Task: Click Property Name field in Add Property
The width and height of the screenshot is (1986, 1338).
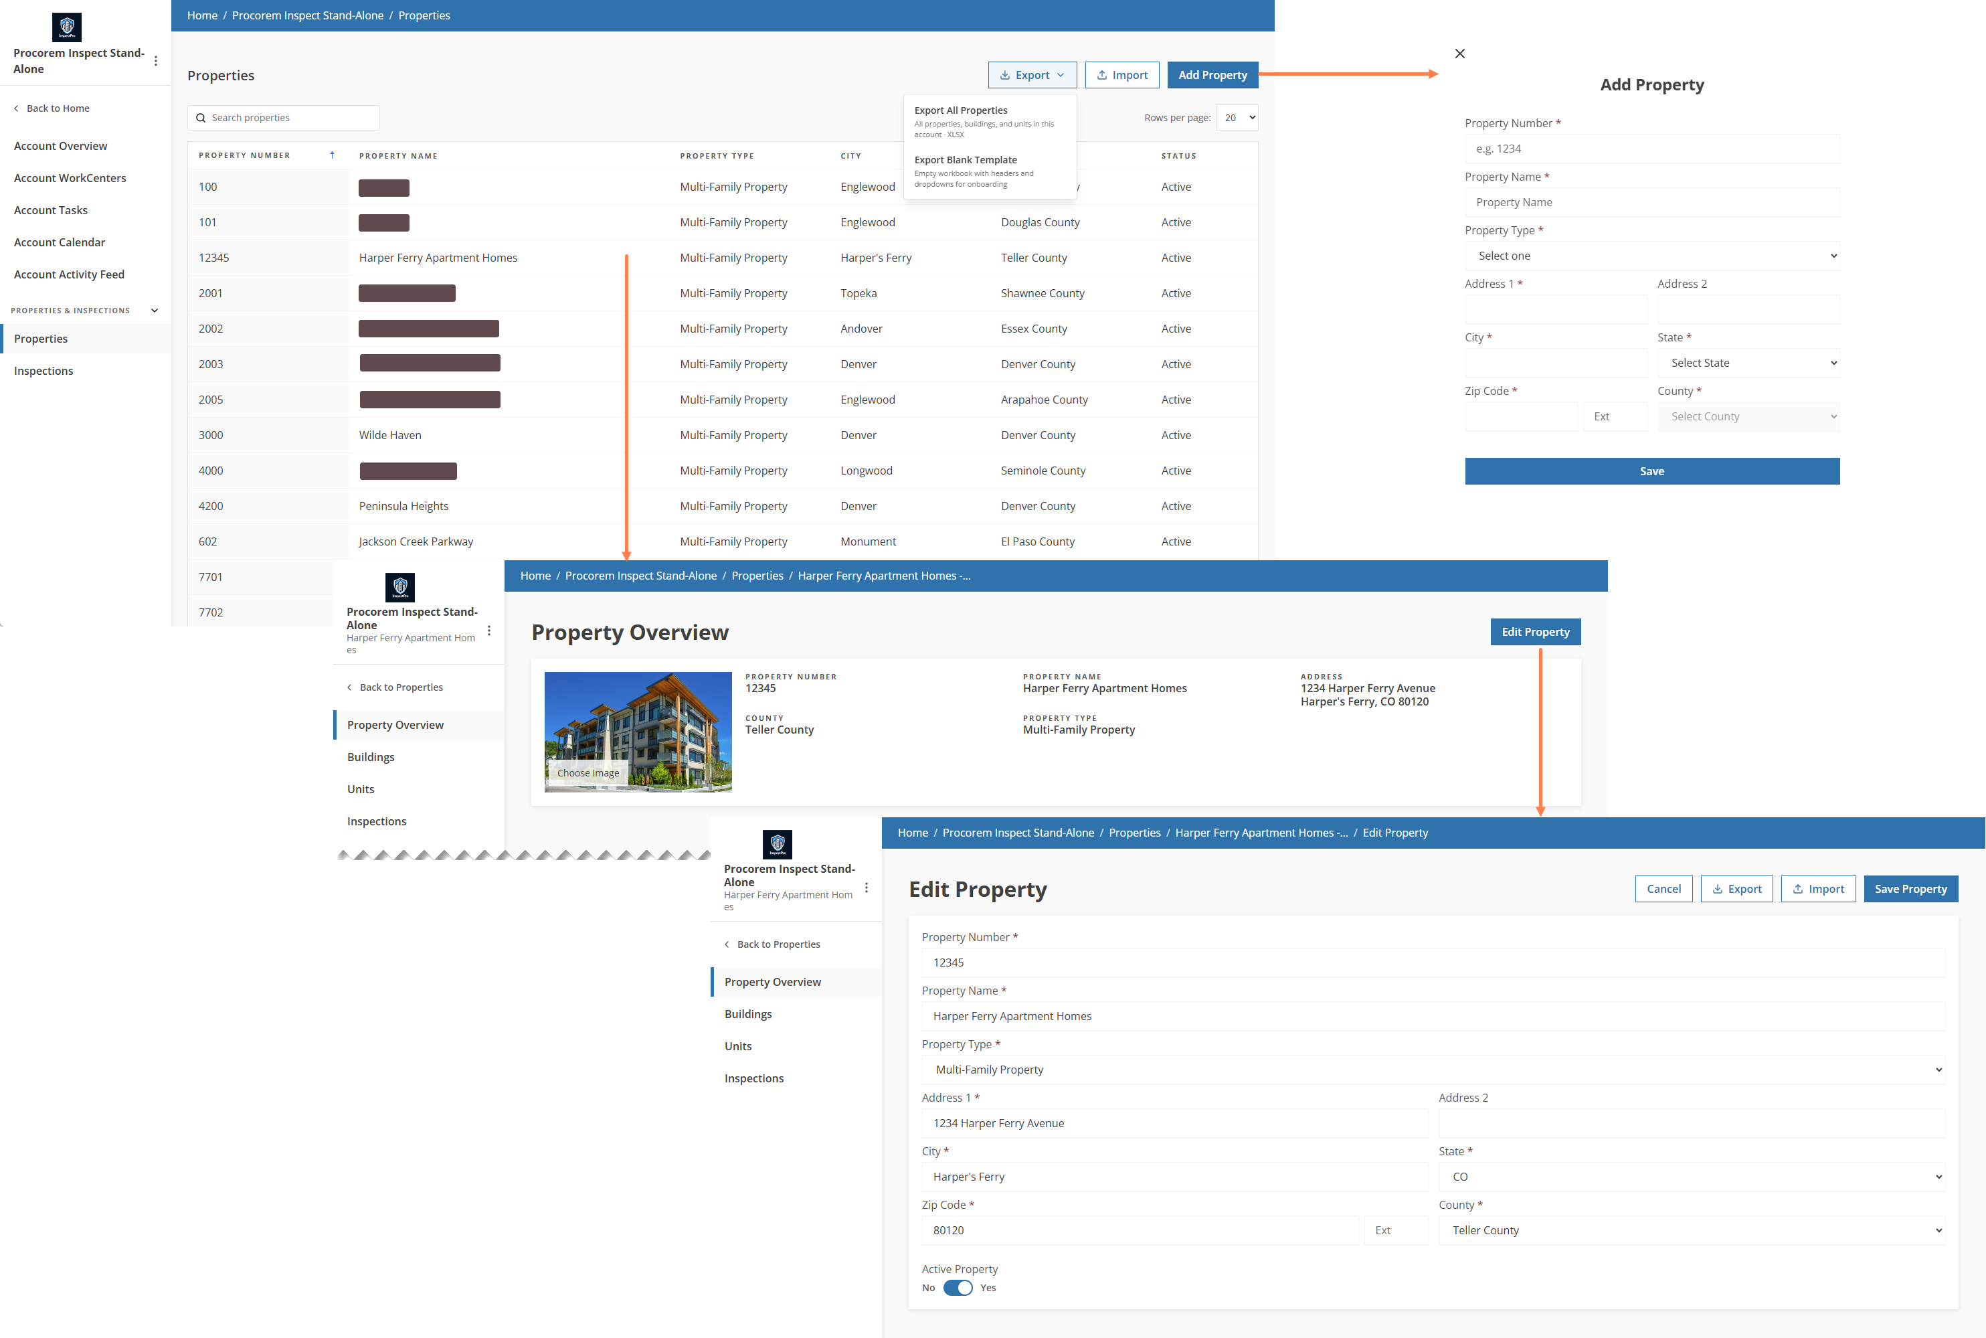Action: (x=1653, y=202)
